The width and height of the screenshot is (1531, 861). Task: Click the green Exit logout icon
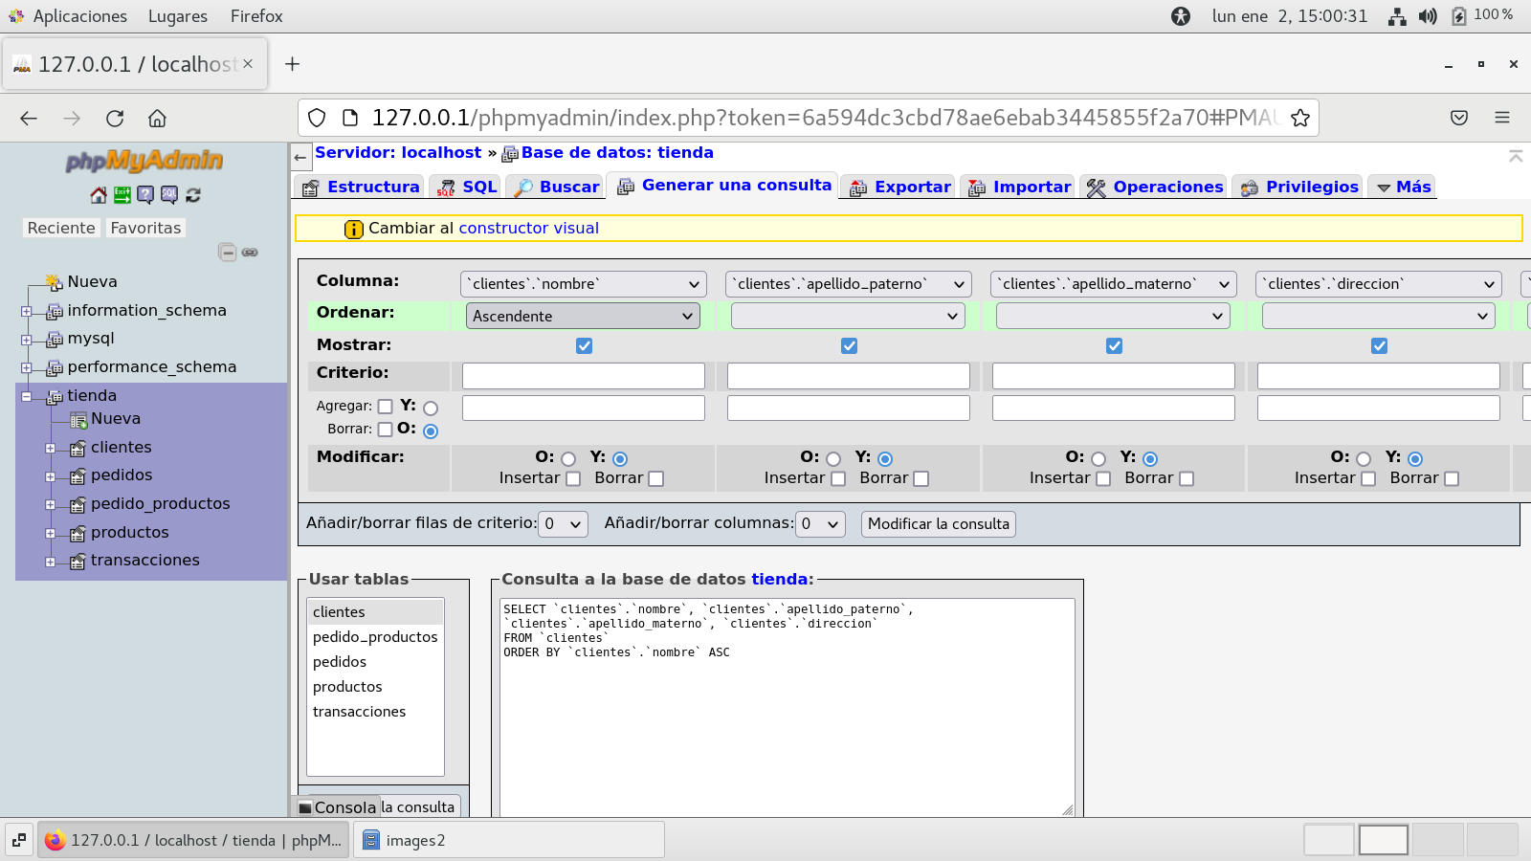coord(122,195)
